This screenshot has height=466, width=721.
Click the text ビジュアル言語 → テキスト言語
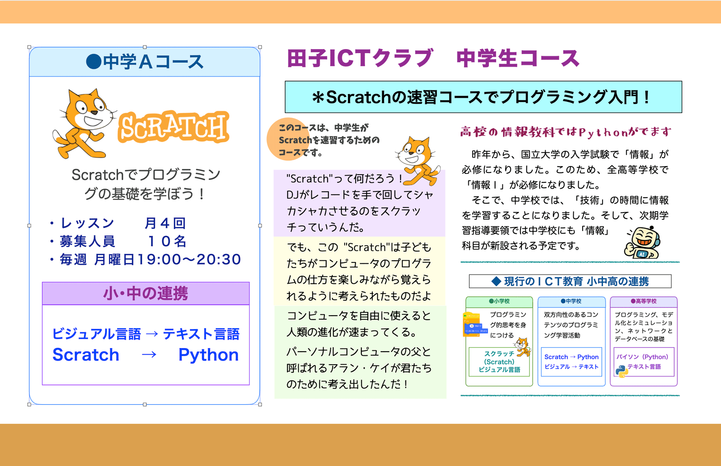pyautogui.click(x=146, y=334)
